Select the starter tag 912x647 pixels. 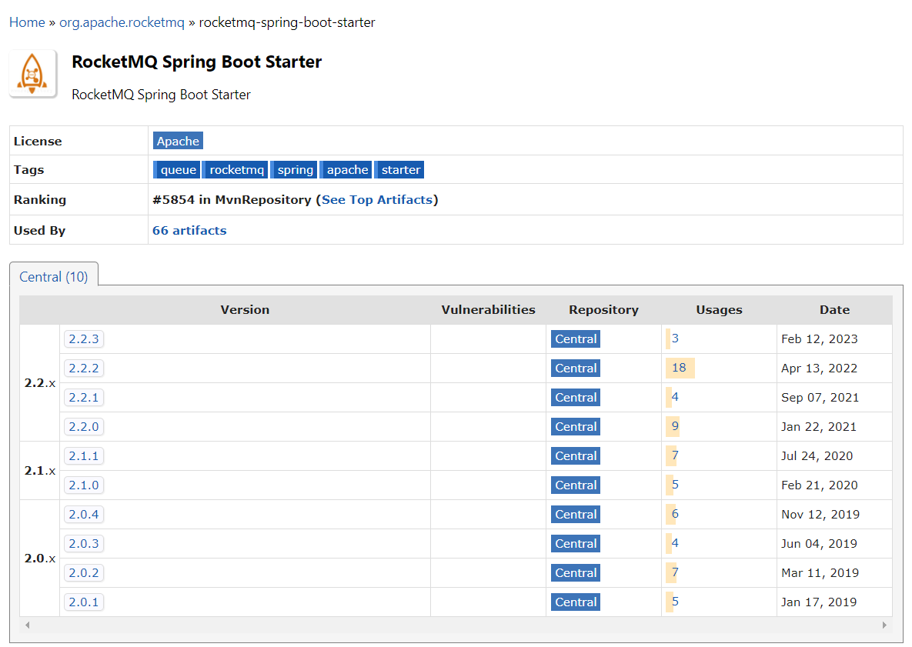coord(399,170)
